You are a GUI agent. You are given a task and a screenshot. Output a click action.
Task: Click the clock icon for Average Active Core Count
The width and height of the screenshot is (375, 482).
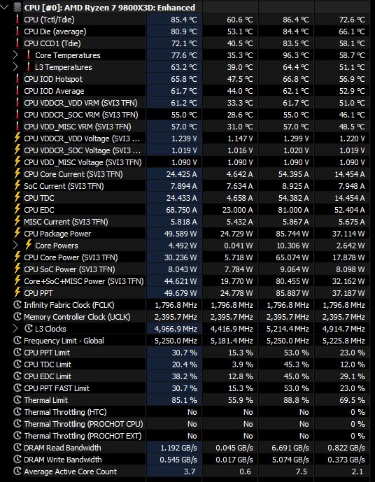(x=17, y=472)
